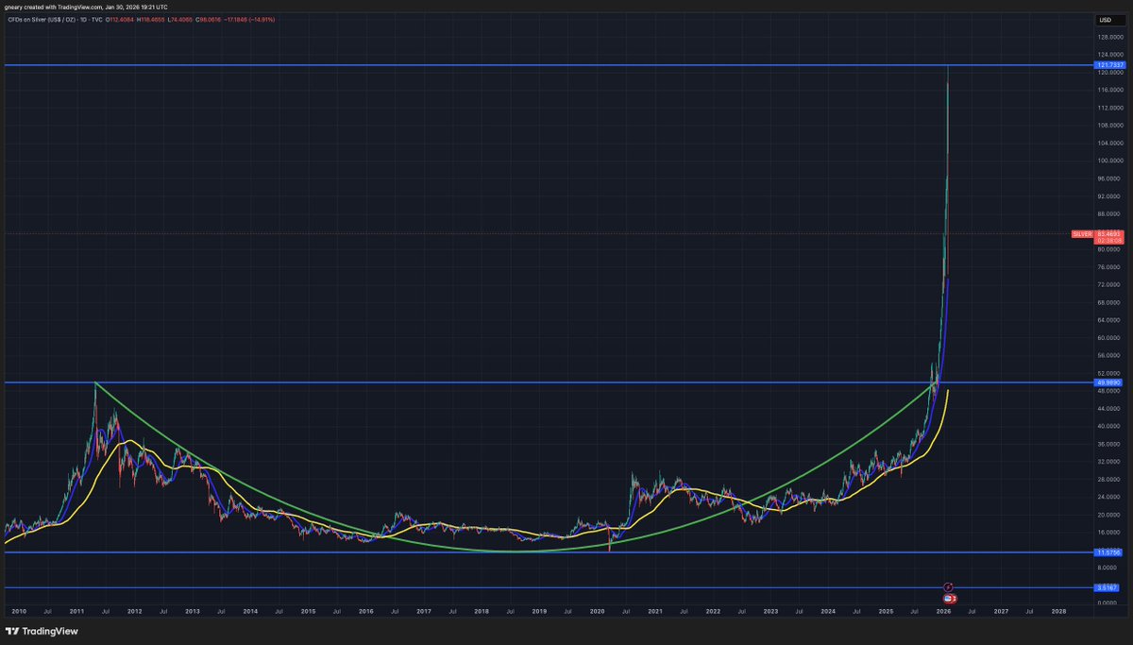Click the low value L74.4065 in legend

pyautogui.click(x=179, y=19)
